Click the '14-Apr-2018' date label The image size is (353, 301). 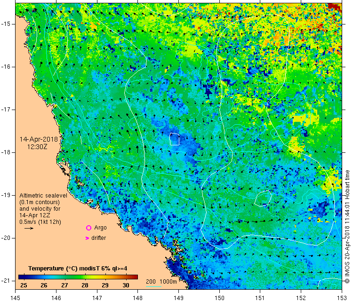39,139
